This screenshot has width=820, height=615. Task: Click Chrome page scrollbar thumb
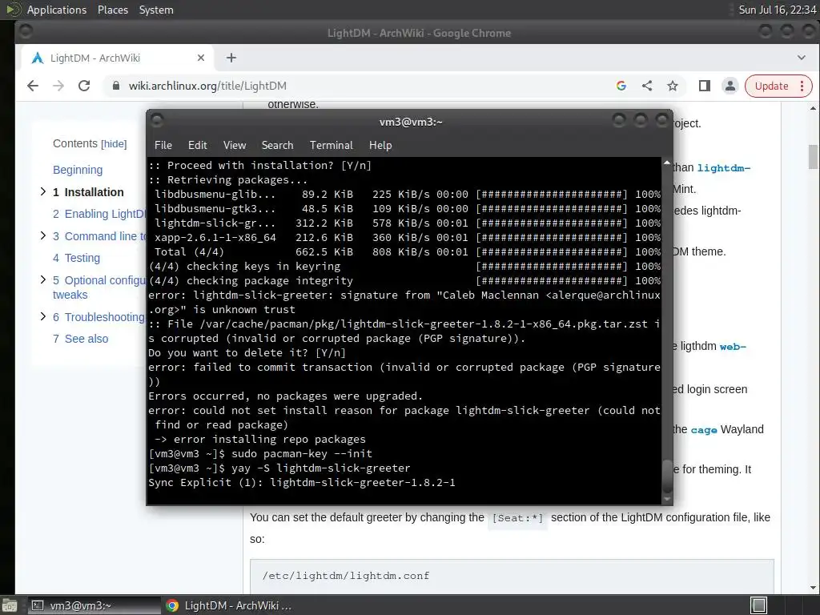(x=813, y=157)
